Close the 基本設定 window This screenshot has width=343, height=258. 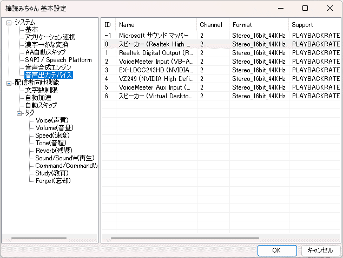pyautogui.click(x=330, y=9)
